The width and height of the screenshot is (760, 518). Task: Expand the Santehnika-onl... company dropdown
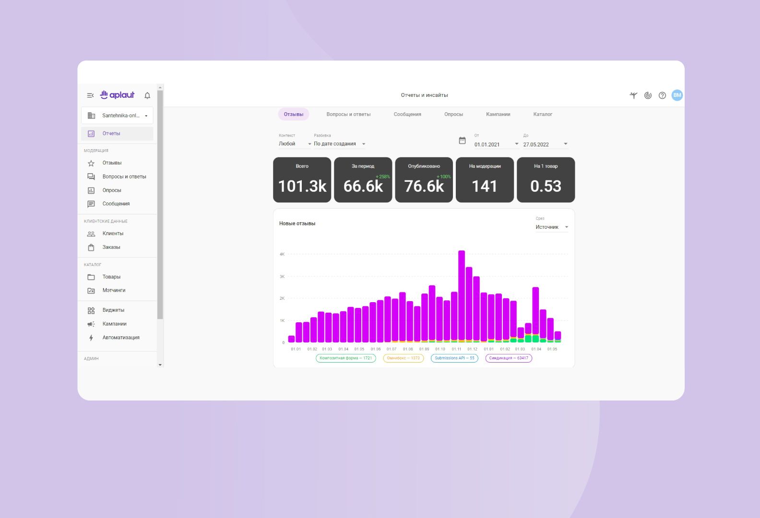[117, 116]
